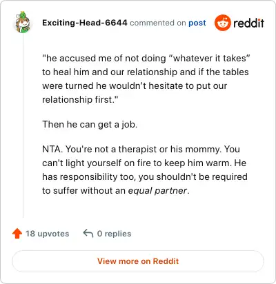Click the paragraph beginning with "NTA."
276x284 pixels.
coord(145,170)
